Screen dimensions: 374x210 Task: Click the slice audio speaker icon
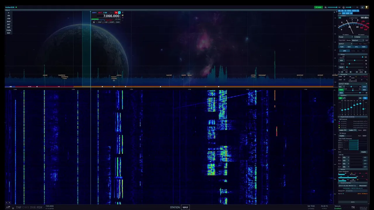point(94,22)
